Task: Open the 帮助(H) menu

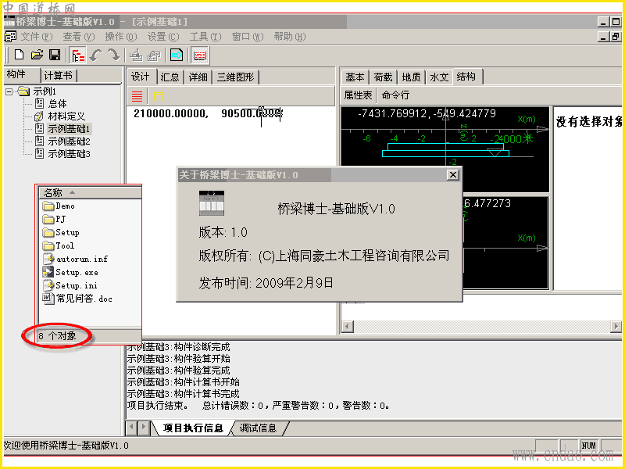Action: tap(290, 37)
